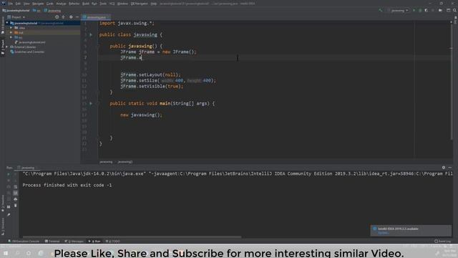The image size is (458, 258).
Task: Select the javaswingtutorial.iml file
Action: tap(30, 42)
